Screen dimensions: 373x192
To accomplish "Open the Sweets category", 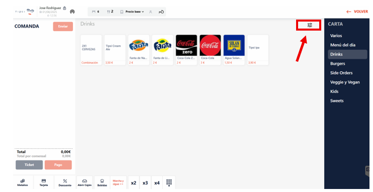I will tap(337, 101).
